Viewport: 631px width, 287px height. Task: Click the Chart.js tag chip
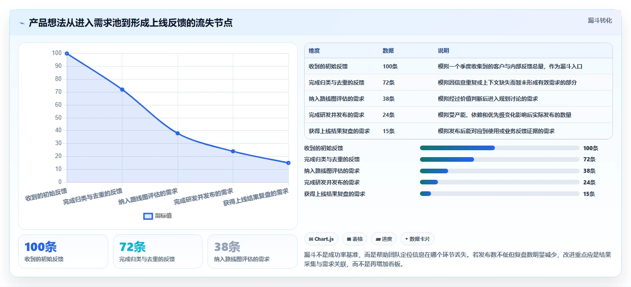(x=321, y=239)
